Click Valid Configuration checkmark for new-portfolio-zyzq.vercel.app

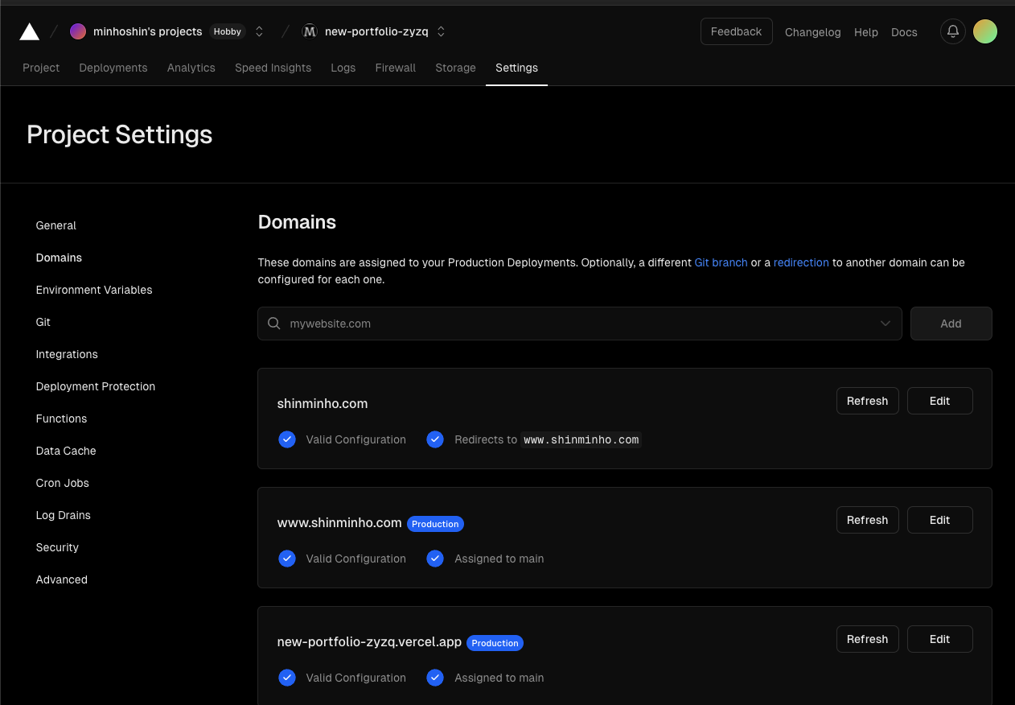[x=287, y=678]
